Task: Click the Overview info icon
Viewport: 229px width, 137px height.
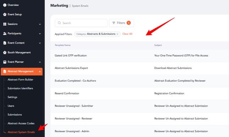Action: pyautogui.click(x=5, y=5)
